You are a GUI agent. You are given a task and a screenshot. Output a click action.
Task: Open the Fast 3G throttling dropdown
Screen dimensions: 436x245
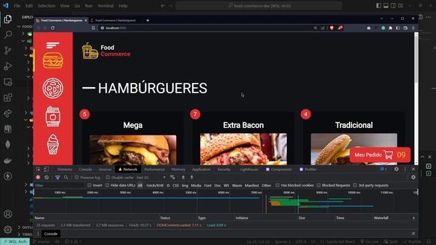coord(151,177)
